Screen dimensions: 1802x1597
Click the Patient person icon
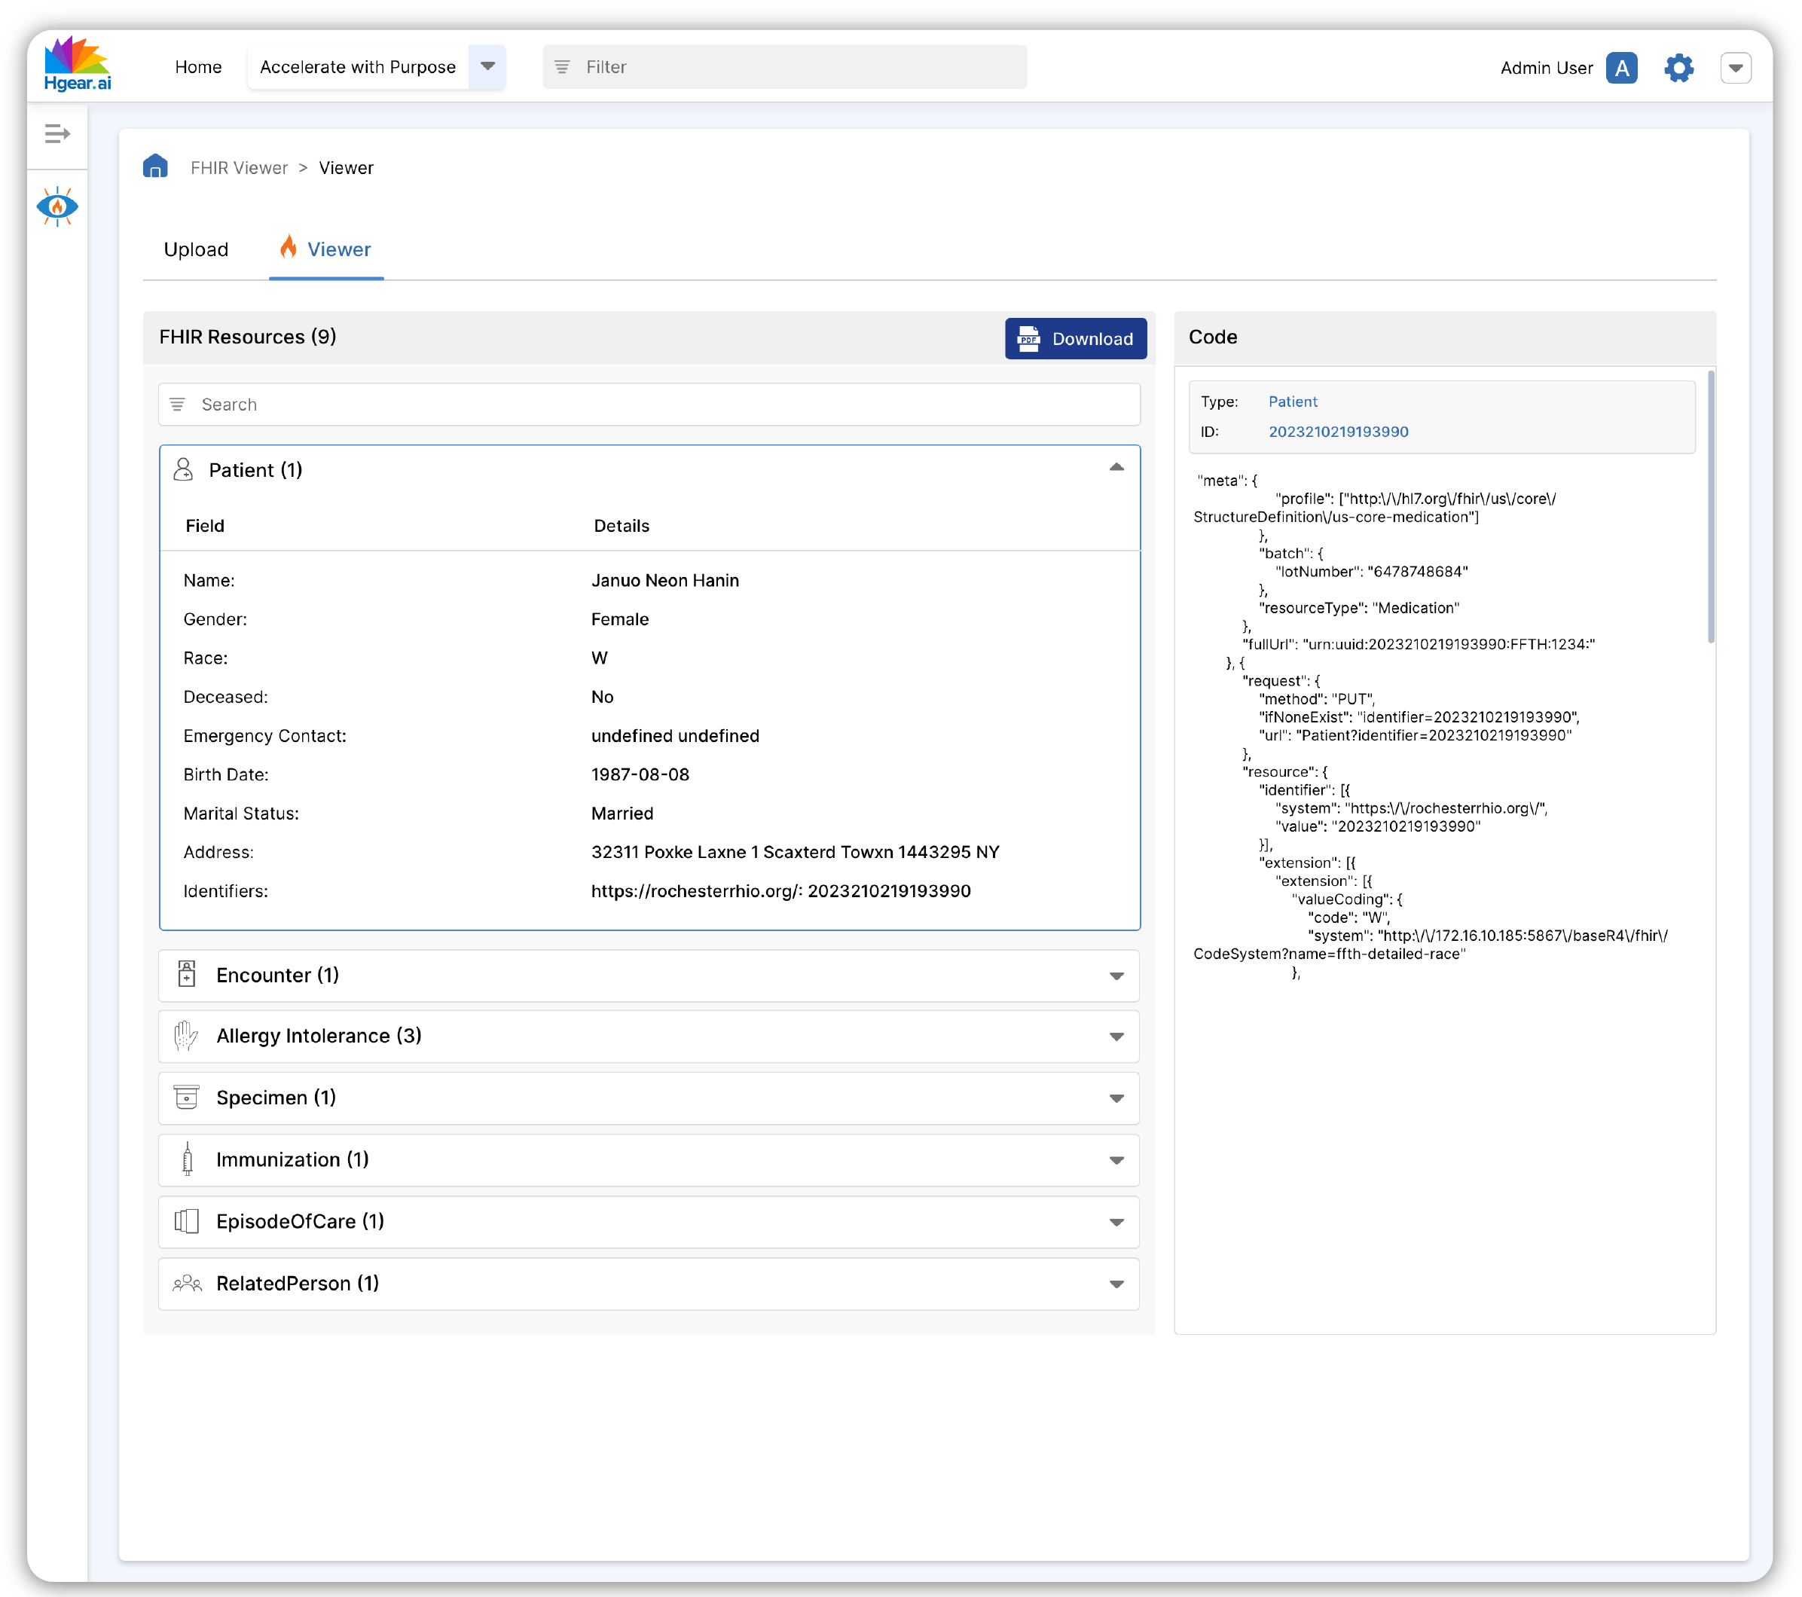[185, 469]
